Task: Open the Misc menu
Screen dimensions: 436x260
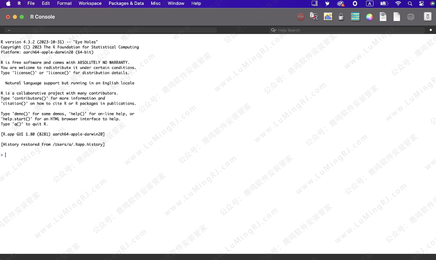Action: 155,3
